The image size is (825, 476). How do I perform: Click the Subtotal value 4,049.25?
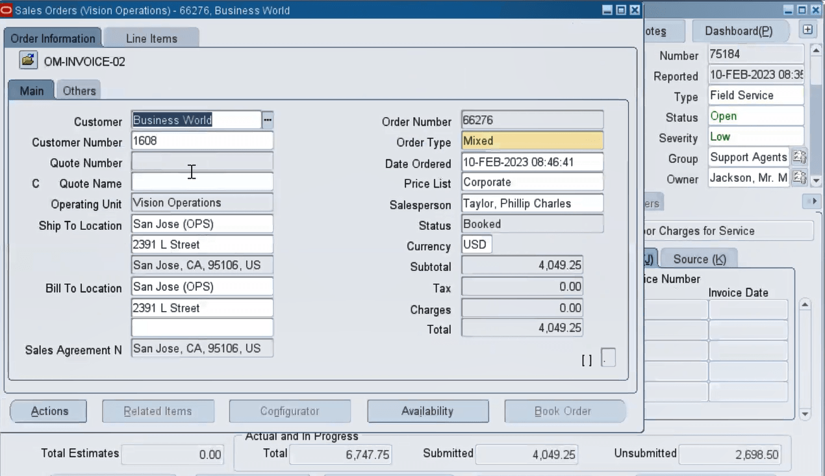[522, 266]
